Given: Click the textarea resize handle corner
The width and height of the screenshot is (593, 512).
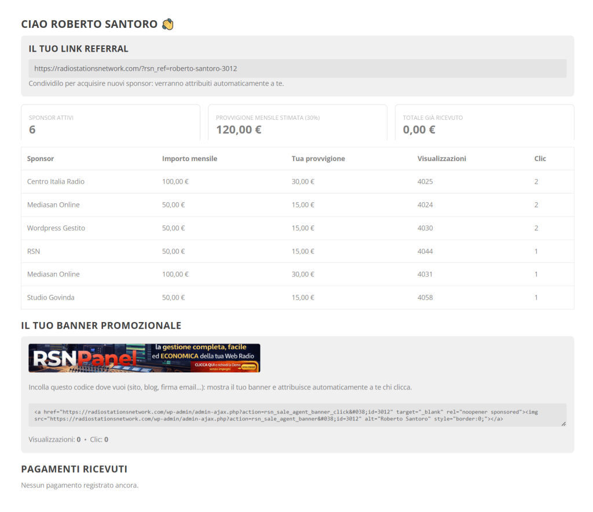Looking at the screenshot, I should [563, 424].
